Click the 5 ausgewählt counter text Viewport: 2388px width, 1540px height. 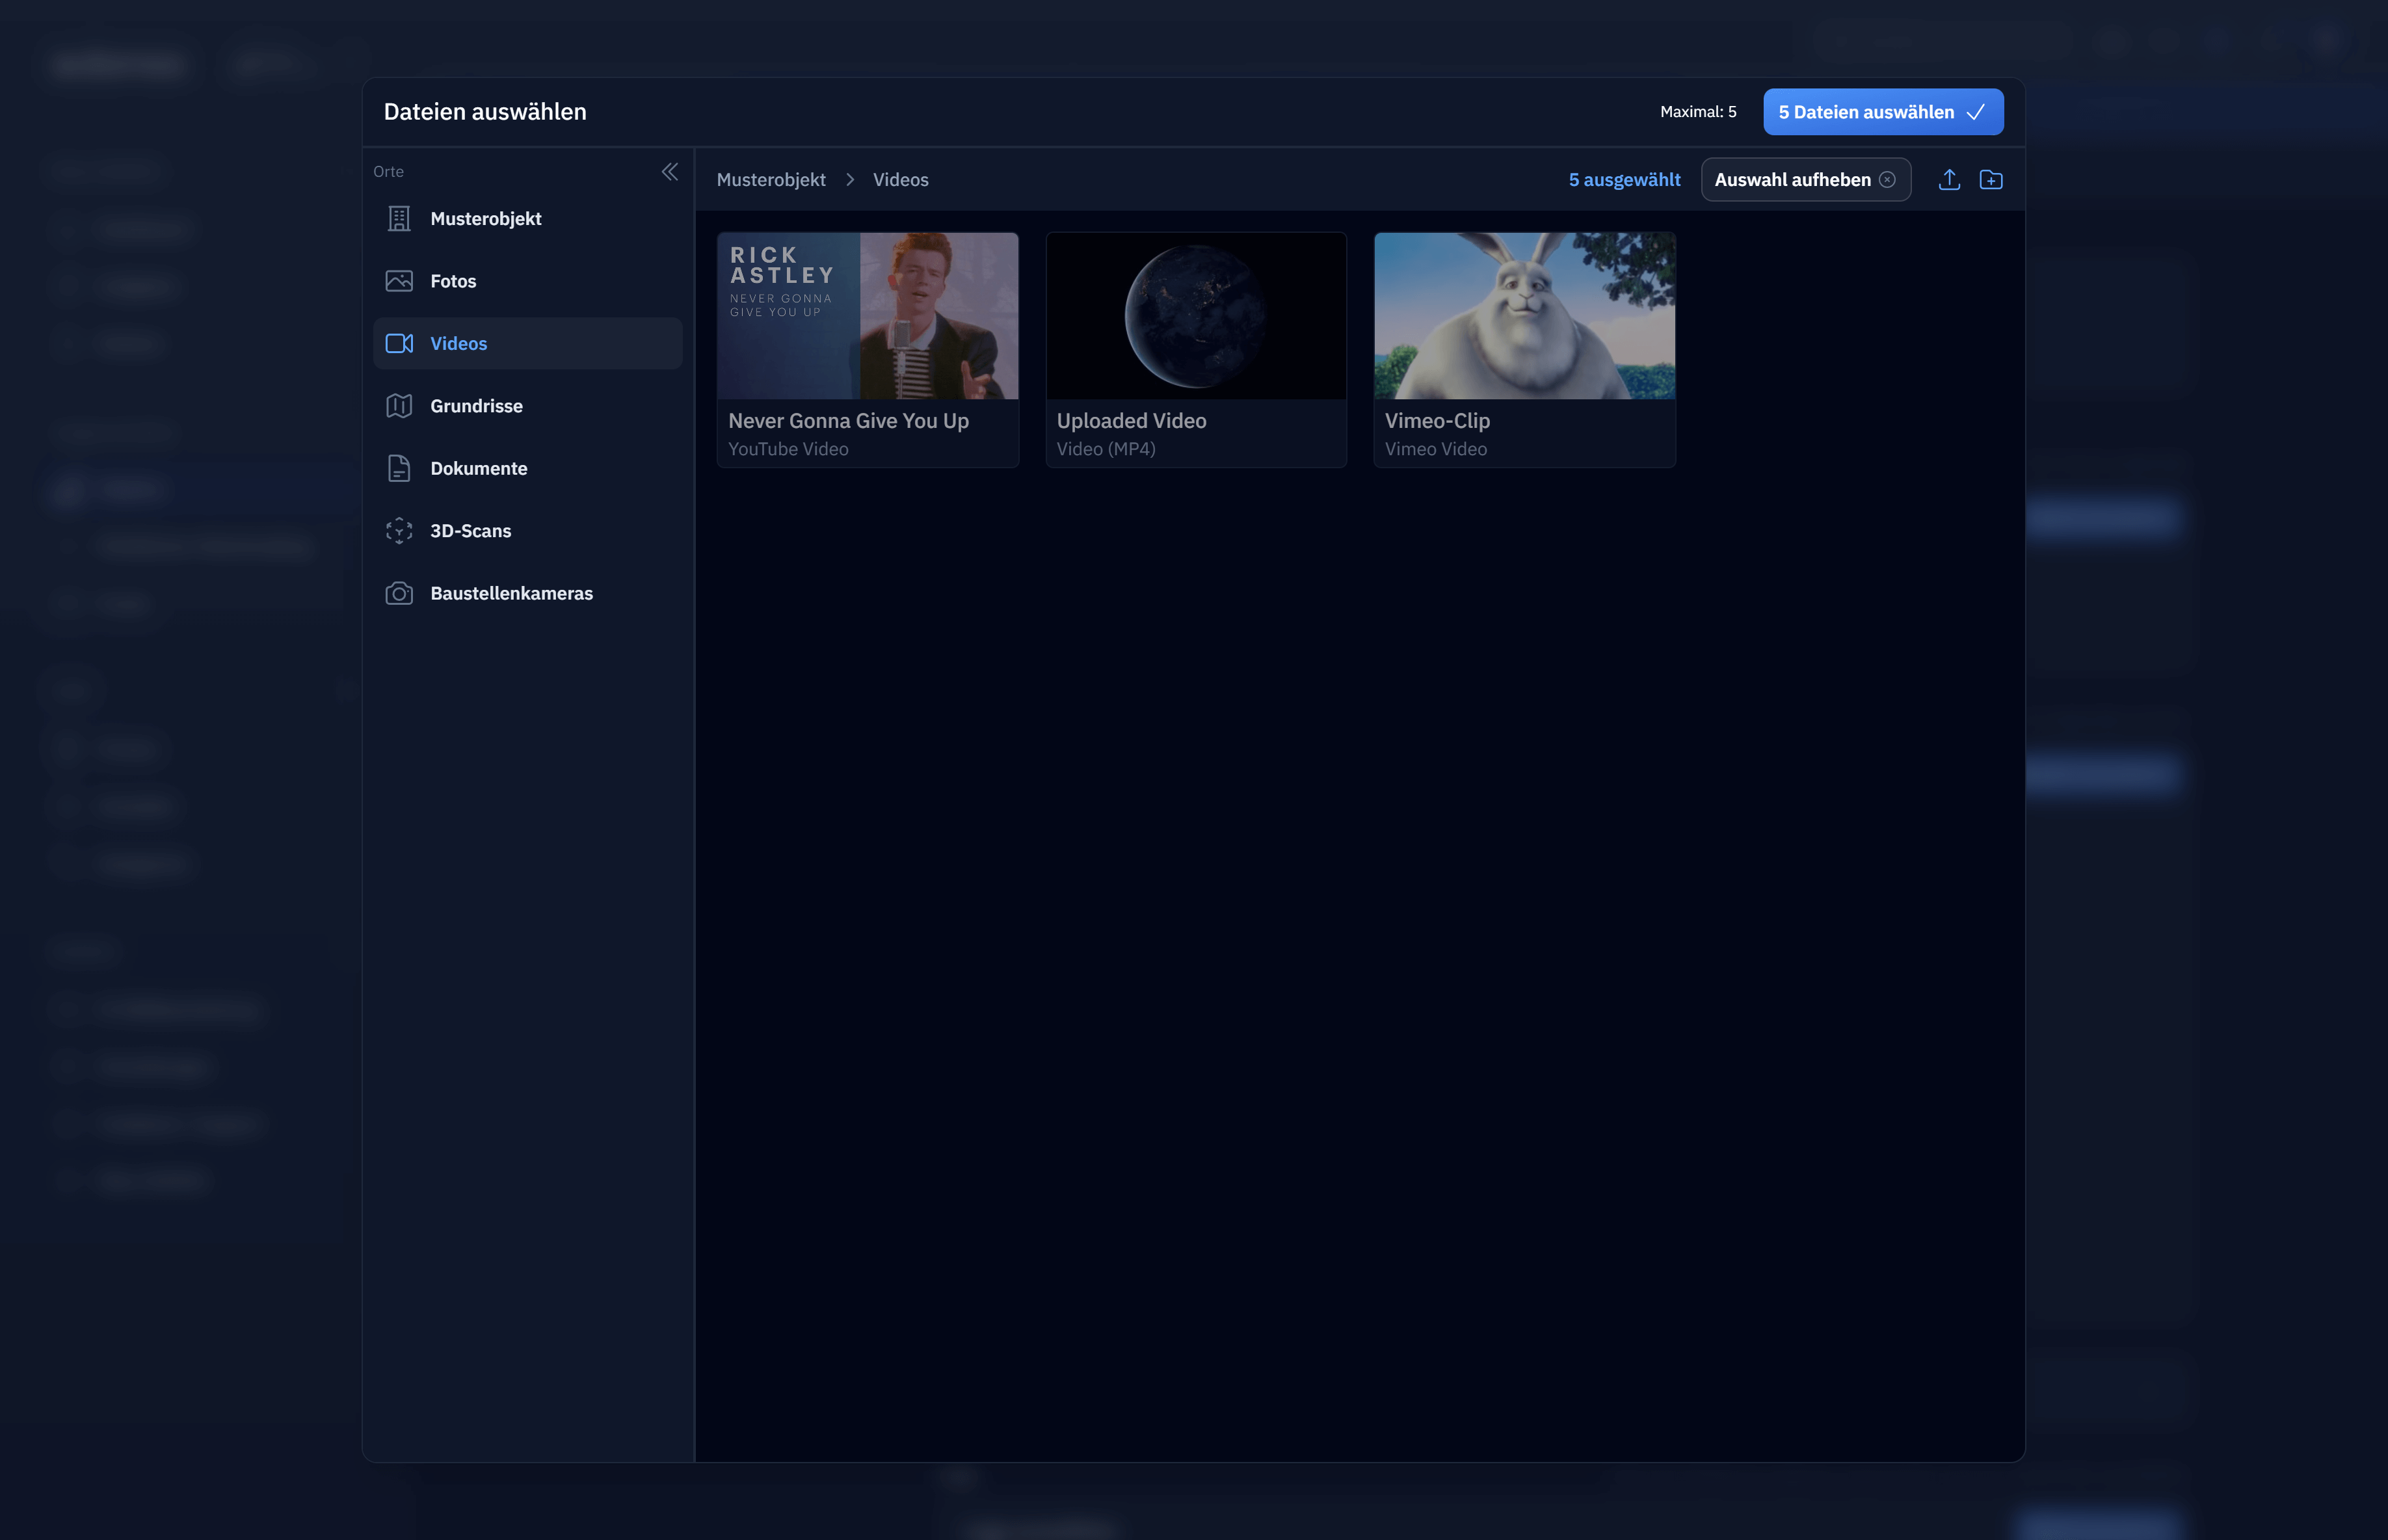[x=1624, y=180]
